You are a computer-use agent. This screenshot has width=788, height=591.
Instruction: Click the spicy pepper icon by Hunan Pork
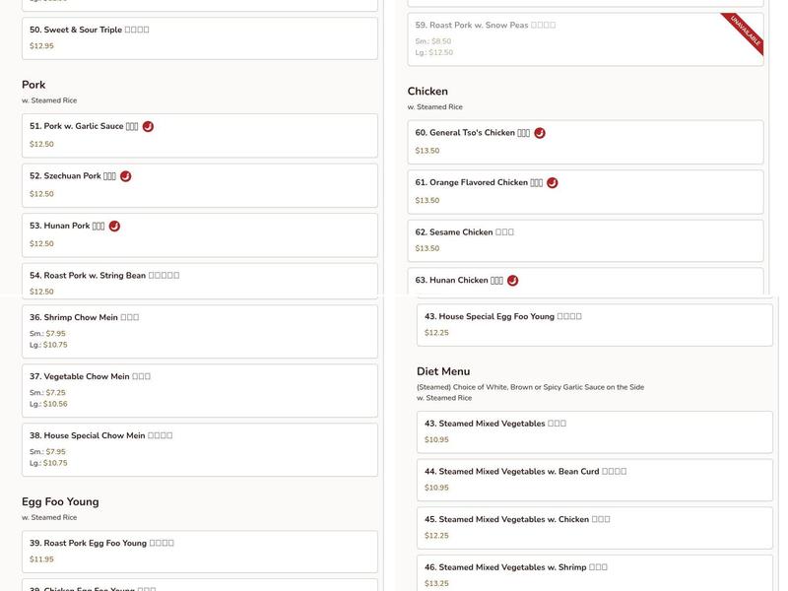click(x=114, y=226)
